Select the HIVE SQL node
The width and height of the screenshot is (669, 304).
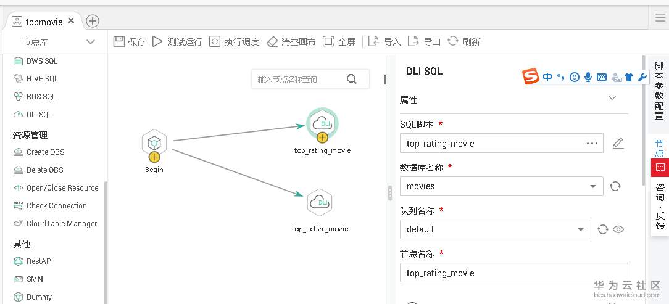pyautogui.click(x=36, y=79)
